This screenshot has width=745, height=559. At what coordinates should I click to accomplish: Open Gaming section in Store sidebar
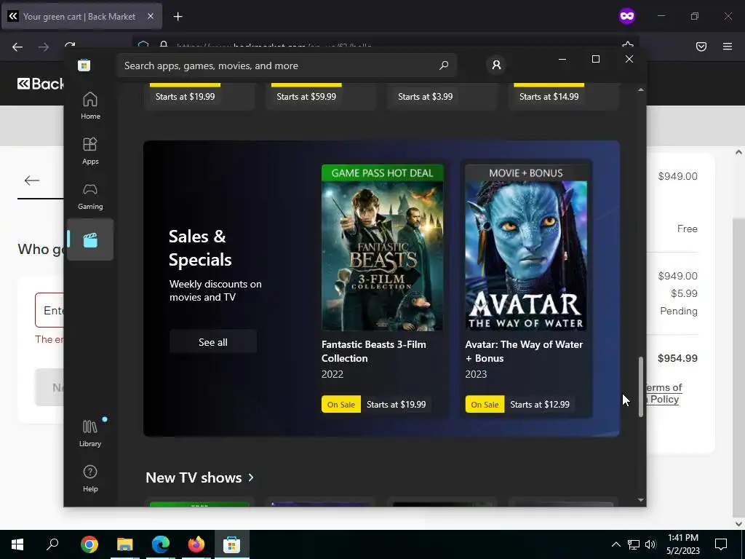90,197
